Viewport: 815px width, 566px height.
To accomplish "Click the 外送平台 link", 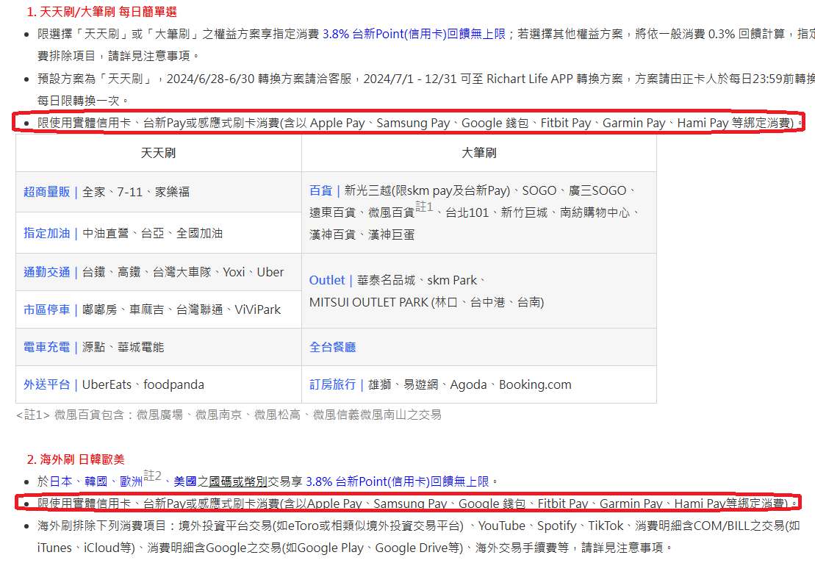I will pos(46,384).
